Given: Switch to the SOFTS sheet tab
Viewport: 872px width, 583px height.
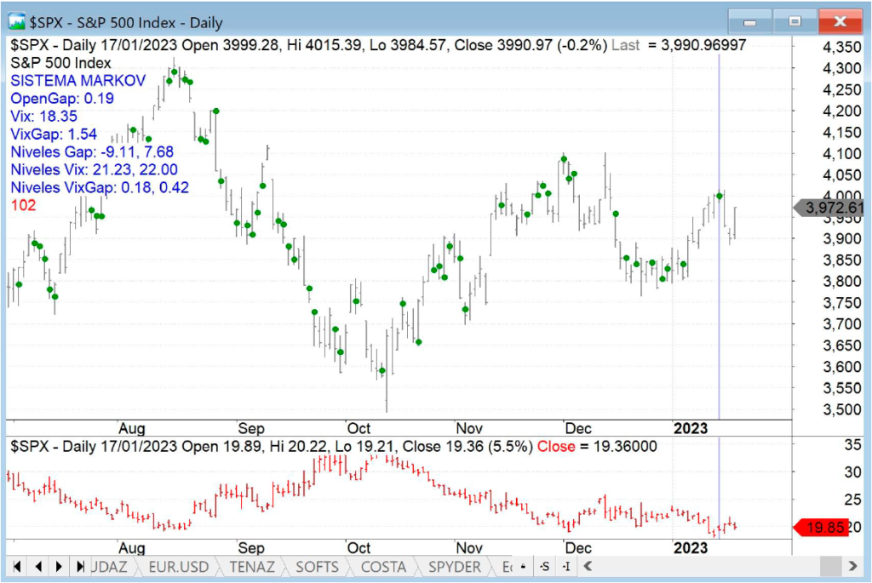Looking at the screenshot, I should 317,567.
